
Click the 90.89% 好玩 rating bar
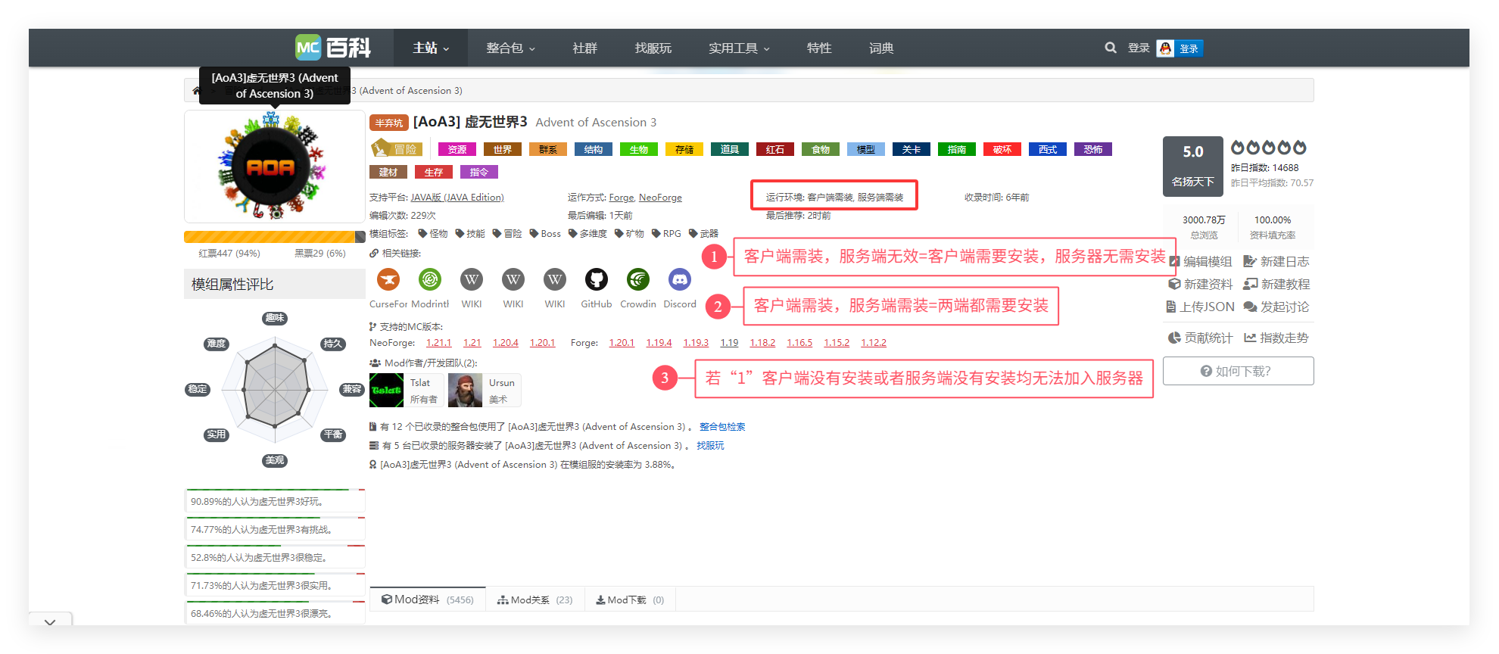point(276,500)
